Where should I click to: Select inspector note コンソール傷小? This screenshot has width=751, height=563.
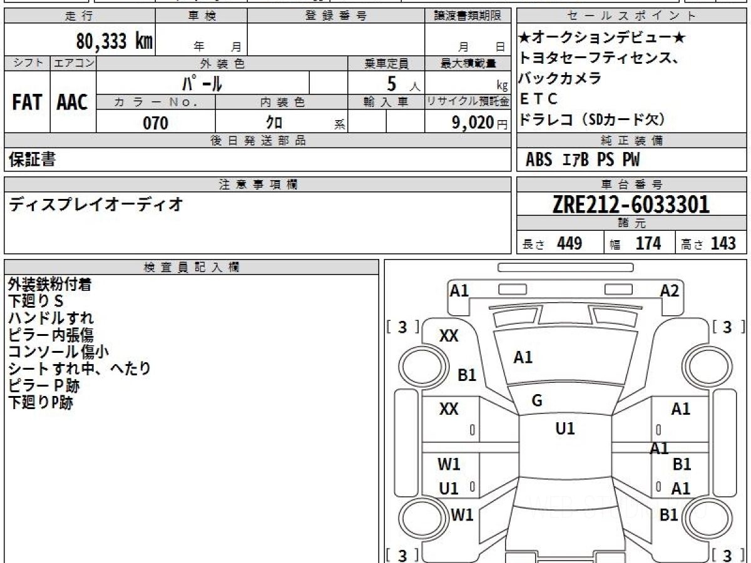pos(58,352)
